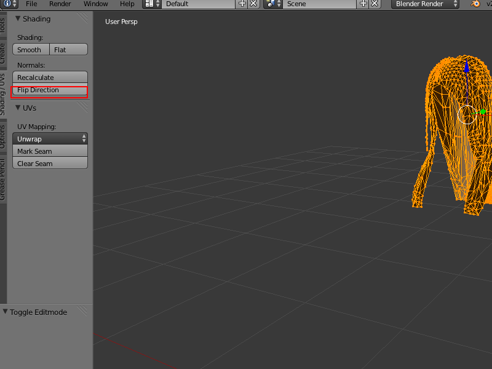
Task: Click the white manipulator center circle
Action: click(467, 115)
